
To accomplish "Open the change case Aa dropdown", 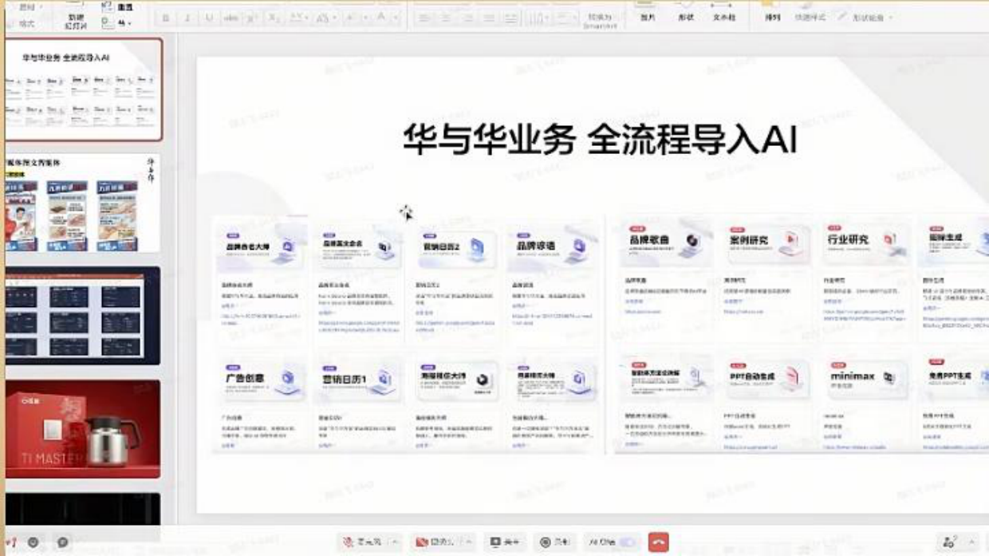I will click(x=327, y=18).
